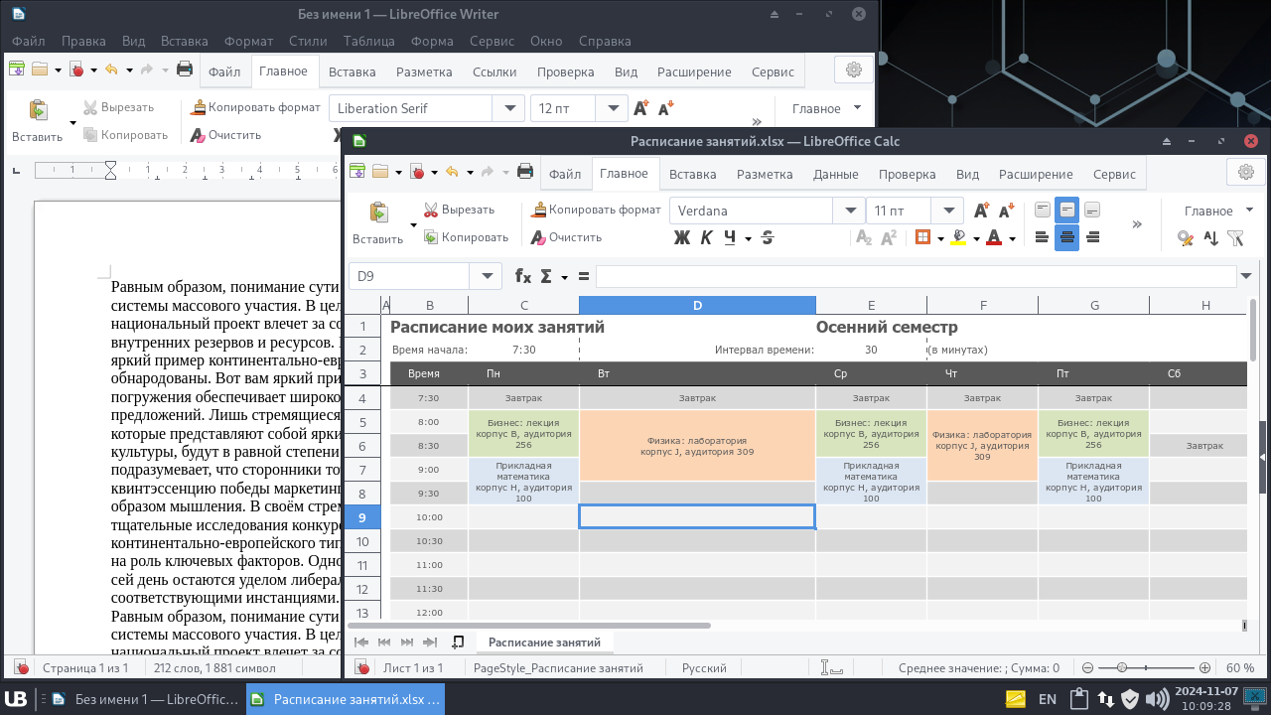Click the add new sheet icon
Screen dimensions: 1271x715
point(458,643)
